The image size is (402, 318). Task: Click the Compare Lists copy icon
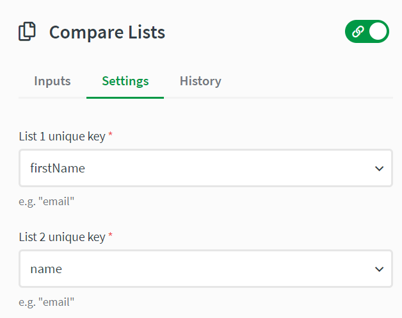(x=27, y=31)
